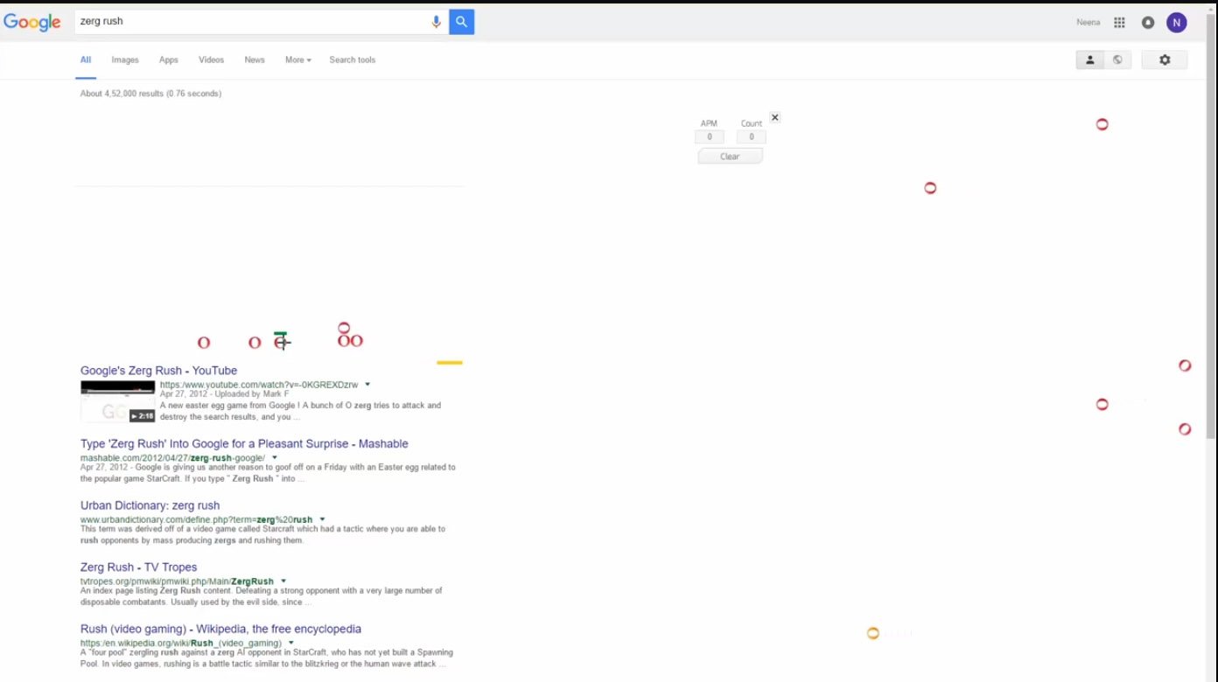This screenshot has height=682, width=1218.
Task: Open Urban Dictionary: zerg rush link
Action: click(x=150, y=505)
